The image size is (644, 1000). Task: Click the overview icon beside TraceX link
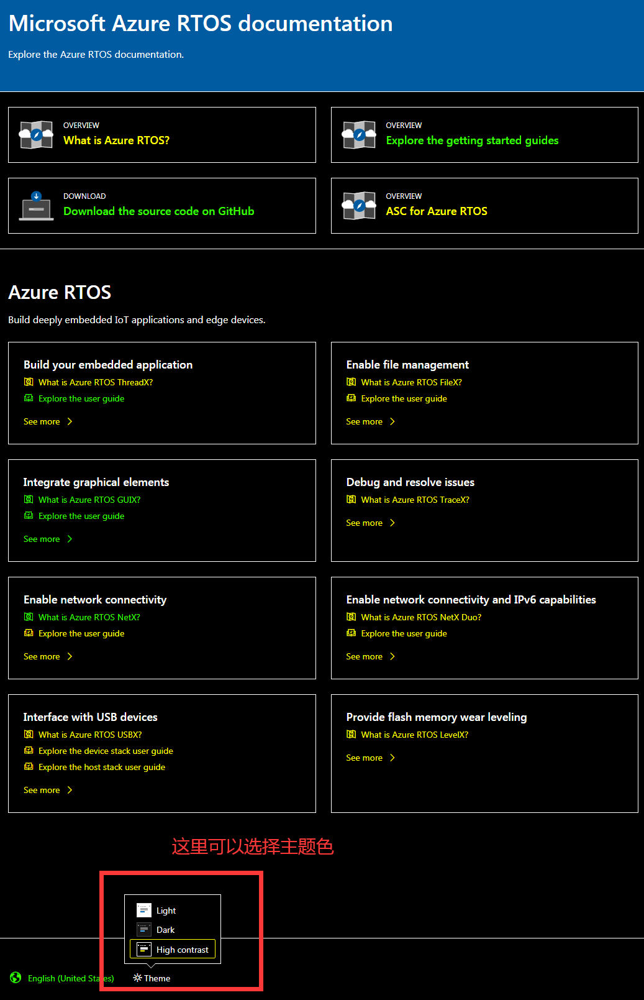[351, 499]
